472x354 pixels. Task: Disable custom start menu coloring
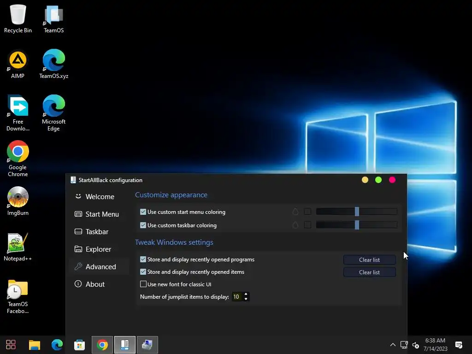143,212
